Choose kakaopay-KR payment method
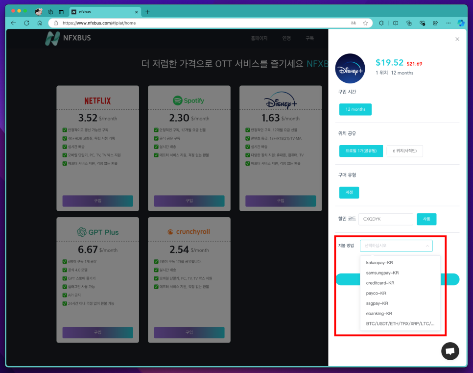This screenshot has width=473, height=373. pos(400,262)
